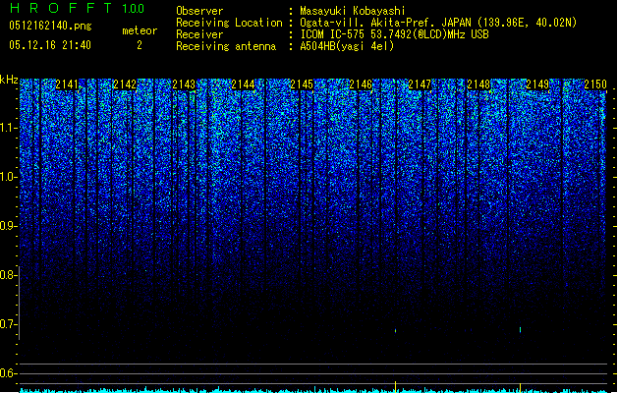Click the Receiving Location label

229,23
